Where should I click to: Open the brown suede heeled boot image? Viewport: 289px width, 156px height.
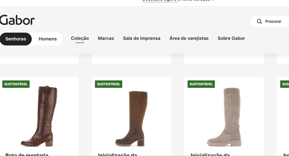[x=132, y=118]
